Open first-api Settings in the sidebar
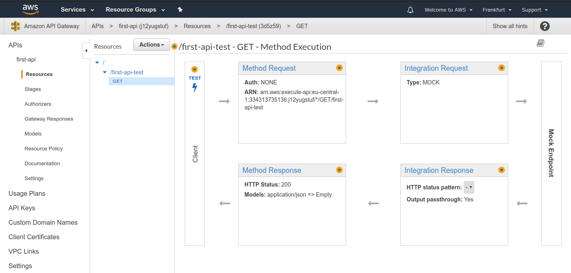This screenshot has height=273, width=571. 34,179
